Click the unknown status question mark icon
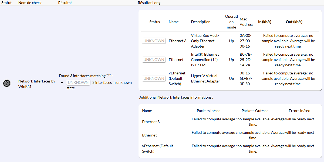This screenshot has width=324, height=162. click(7, 84)
